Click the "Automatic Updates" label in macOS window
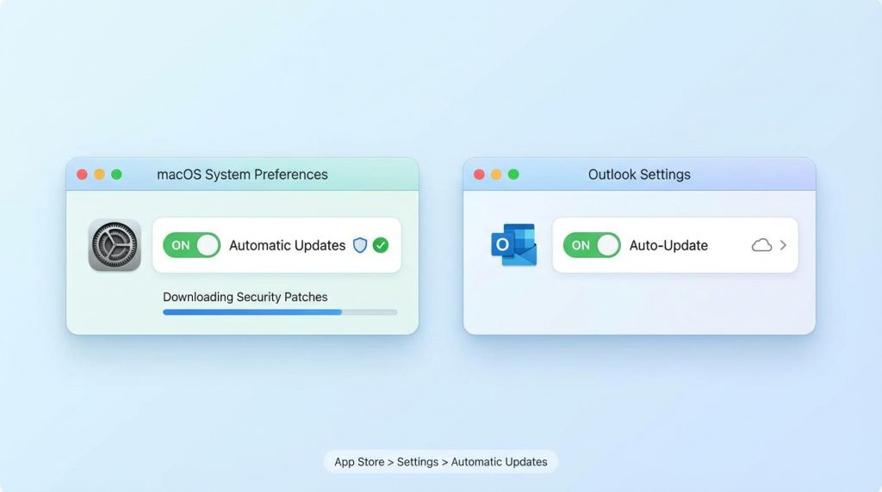The image size is (882, 492). click(x=287, y=245)
